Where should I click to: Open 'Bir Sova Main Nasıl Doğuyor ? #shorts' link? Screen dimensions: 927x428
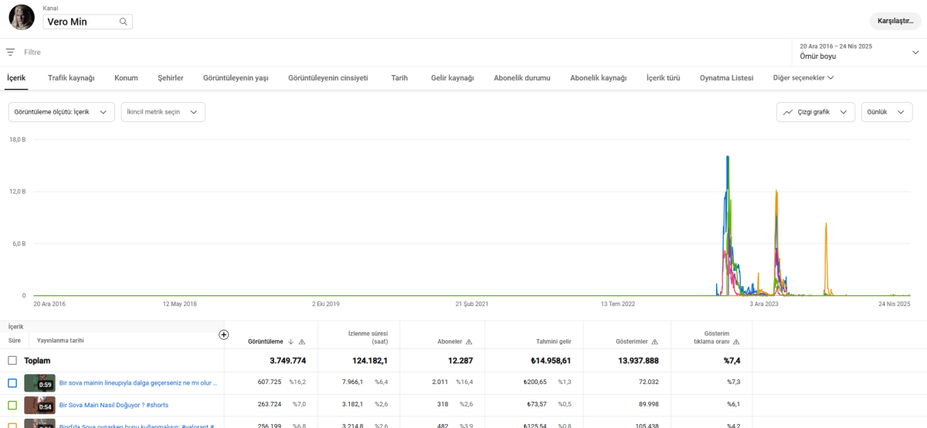(x=114, y=405)
